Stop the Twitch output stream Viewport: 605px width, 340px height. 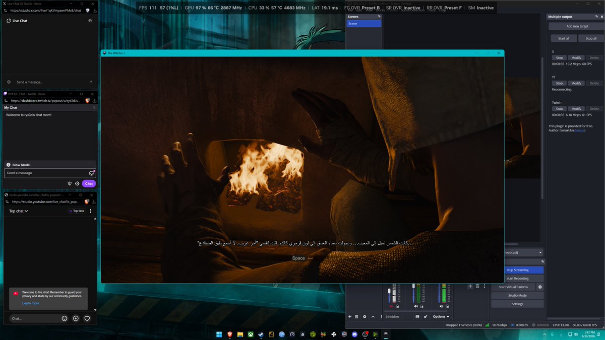(x=559, y=109)
